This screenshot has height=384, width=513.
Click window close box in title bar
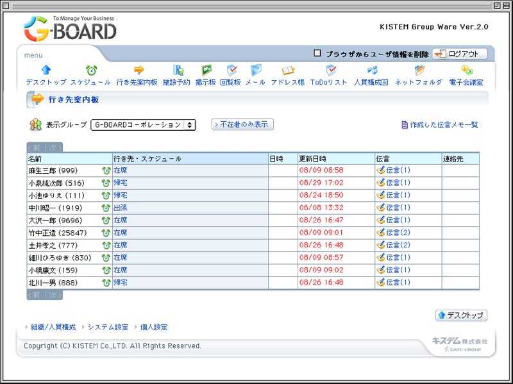point(6,5)
